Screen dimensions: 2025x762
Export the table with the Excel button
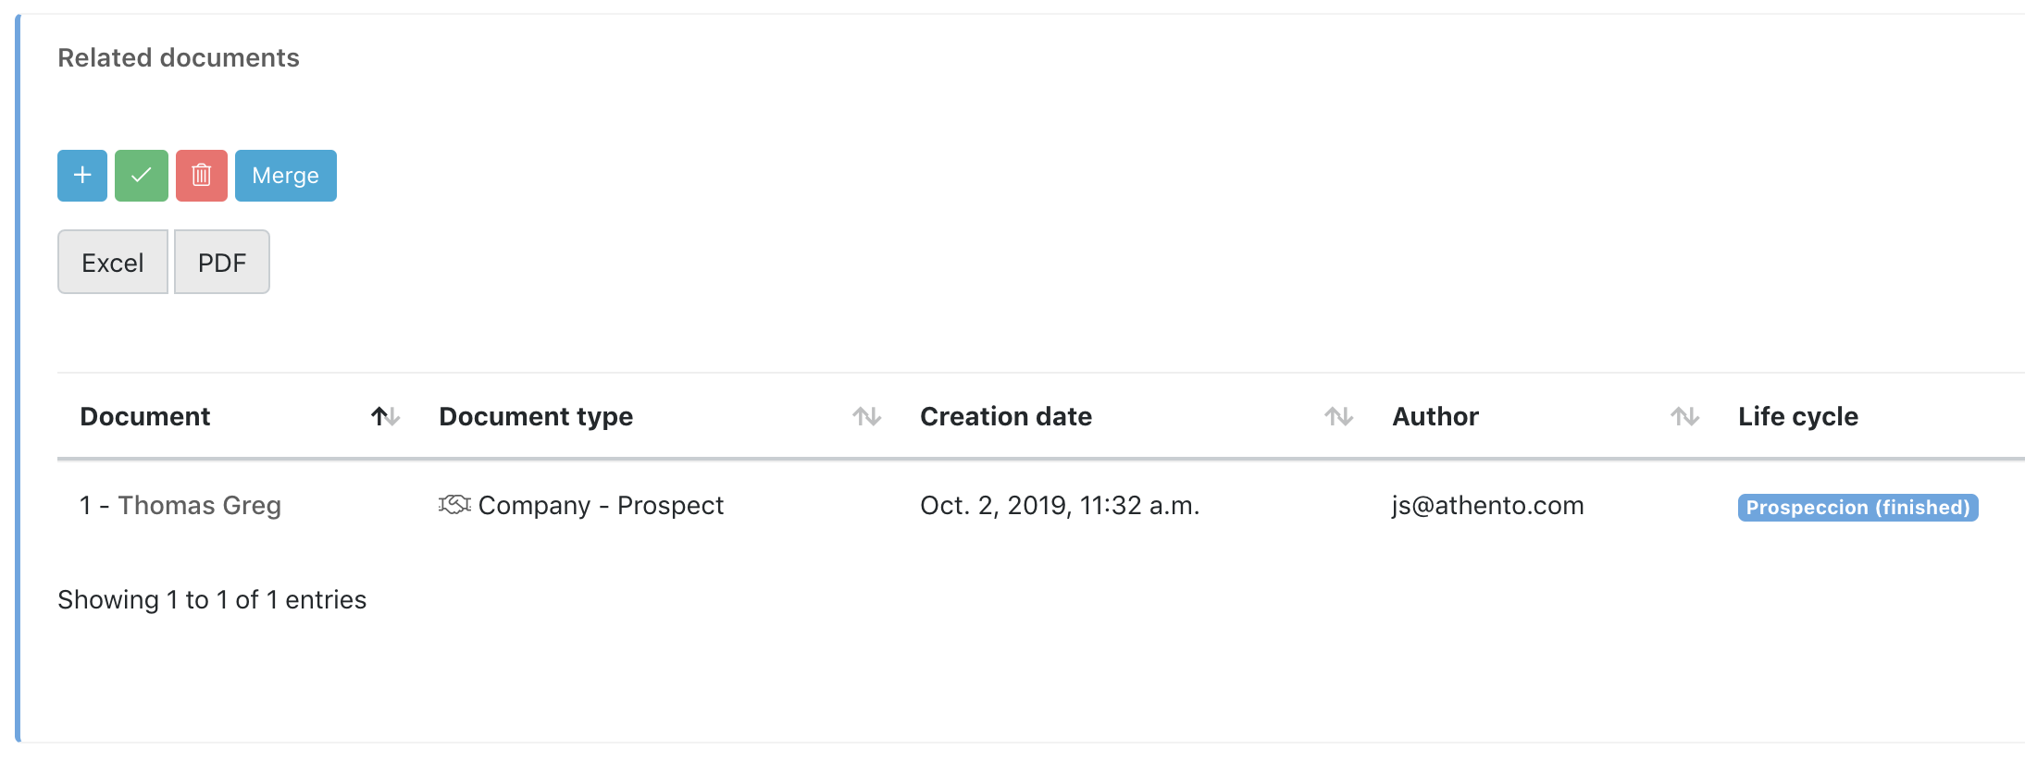113,263
